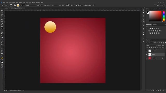166x93 pixels.
Task: Switch to the Libraries tab
Action: pyautogui.click(x=155, y=25)
